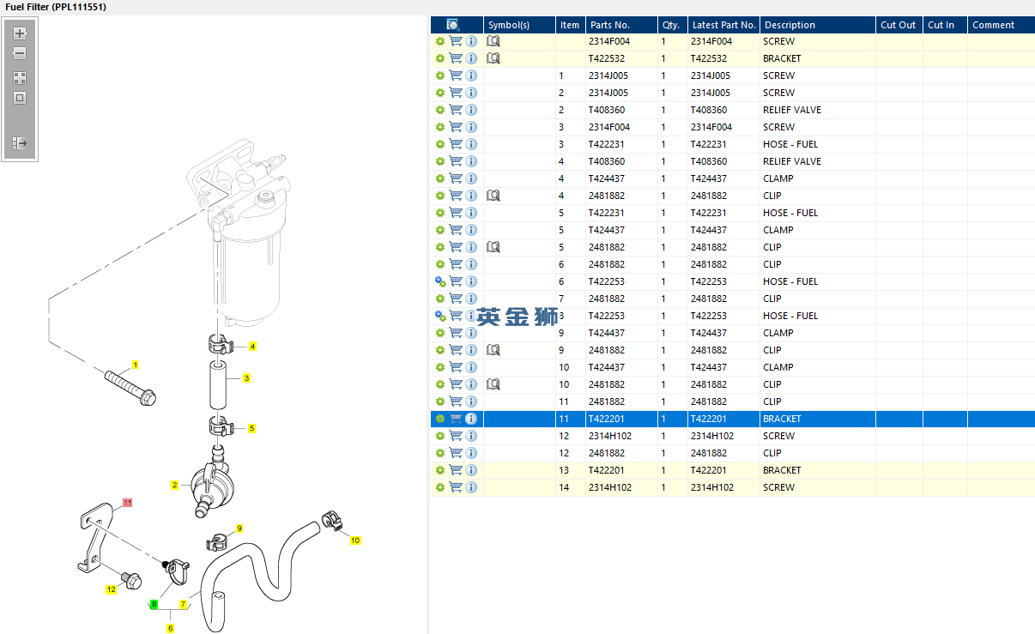Add item 14 screw 2314H102 to cart
Image resolution: width=1035 pixels, height=634 pixels.
click(x=456, y=487)
